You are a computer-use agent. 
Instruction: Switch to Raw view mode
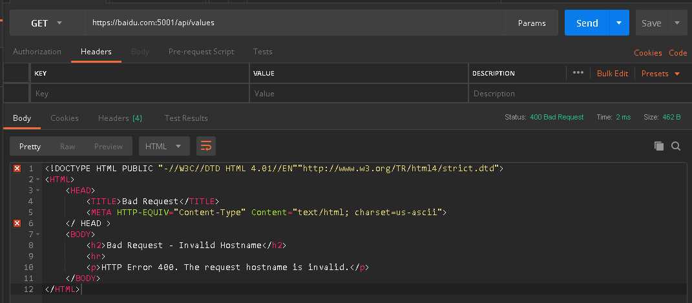click(x=68, y=147)
